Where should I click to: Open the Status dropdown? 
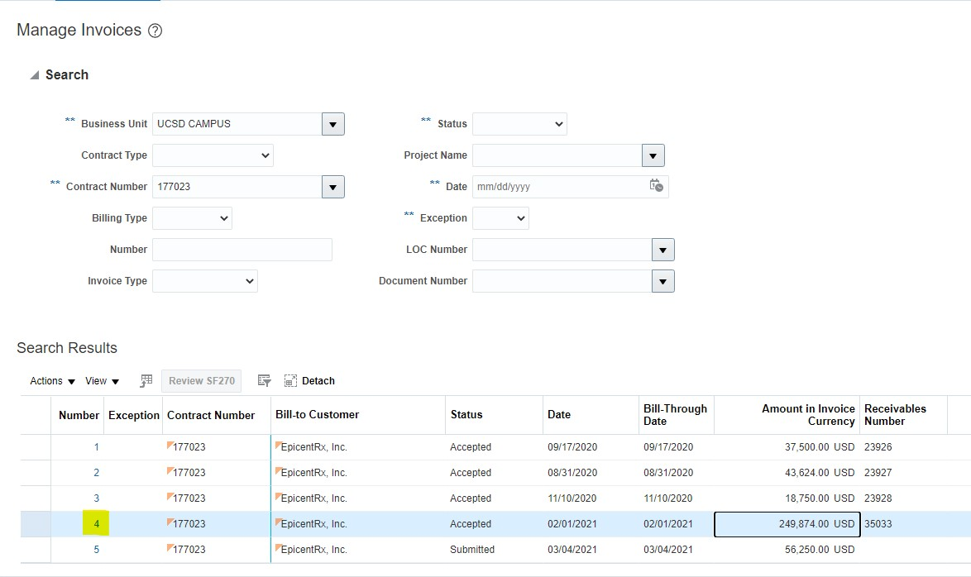point(519,124)
